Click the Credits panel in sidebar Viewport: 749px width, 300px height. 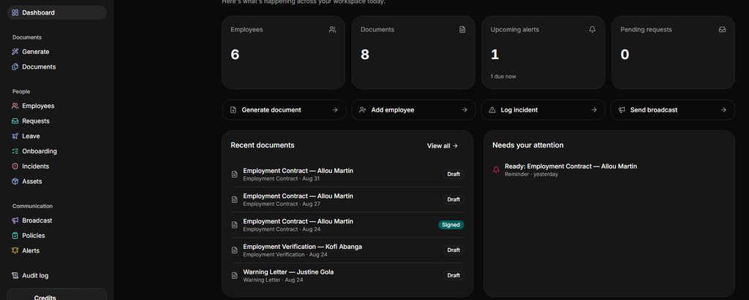[57, 294]
